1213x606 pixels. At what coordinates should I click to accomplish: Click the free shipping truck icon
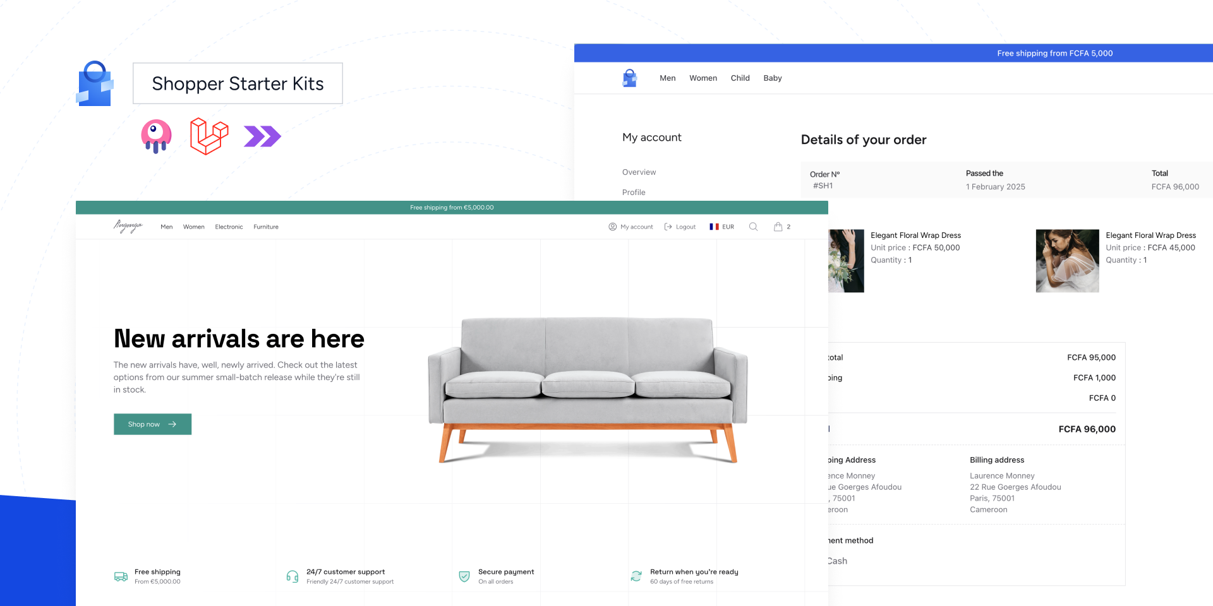click(x=120, y=576)
